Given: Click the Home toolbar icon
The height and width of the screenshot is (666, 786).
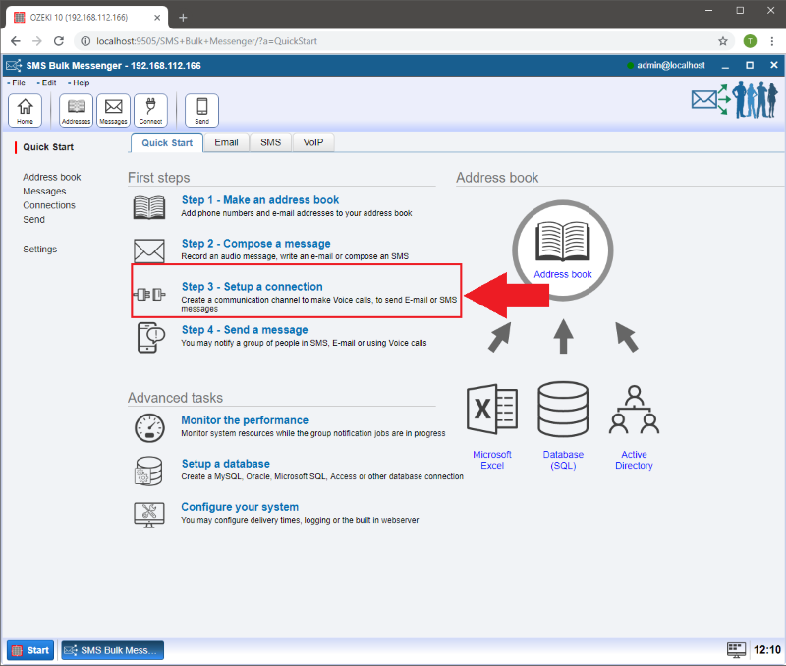Looking at the screenshot, I should 25,109.
